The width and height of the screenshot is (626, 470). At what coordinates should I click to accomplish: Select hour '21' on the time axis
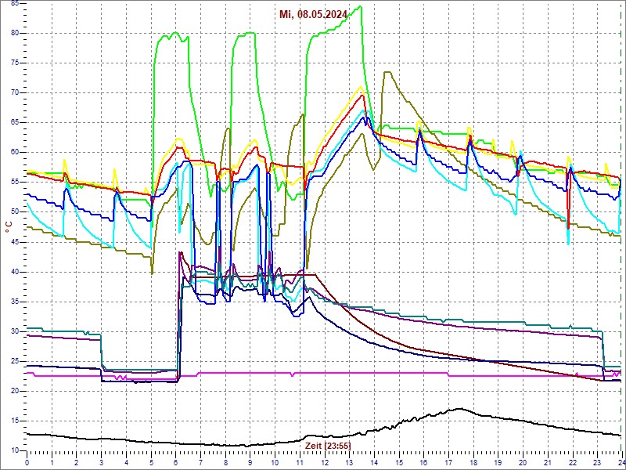[x=547, y=462]
